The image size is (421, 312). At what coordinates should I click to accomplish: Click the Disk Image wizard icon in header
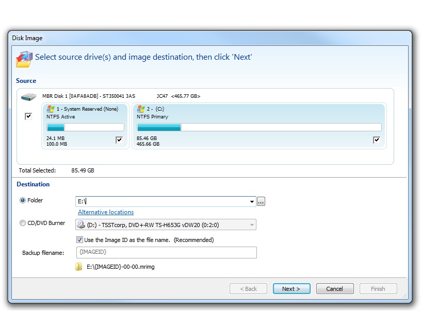24,59
